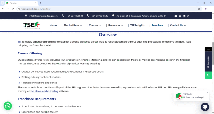Open the Resources dropdown menu
The image size is (214, 114).
click(115, 25)
